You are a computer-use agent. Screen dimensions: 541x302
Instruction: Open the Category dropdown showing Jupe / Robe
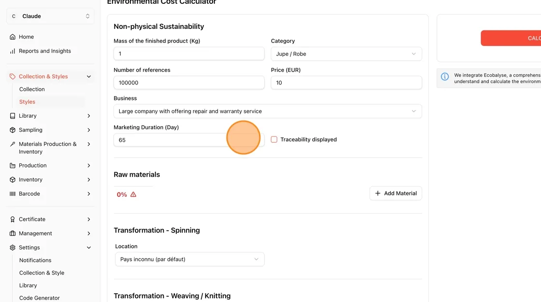pyautogui.click(x=346, y=54)
